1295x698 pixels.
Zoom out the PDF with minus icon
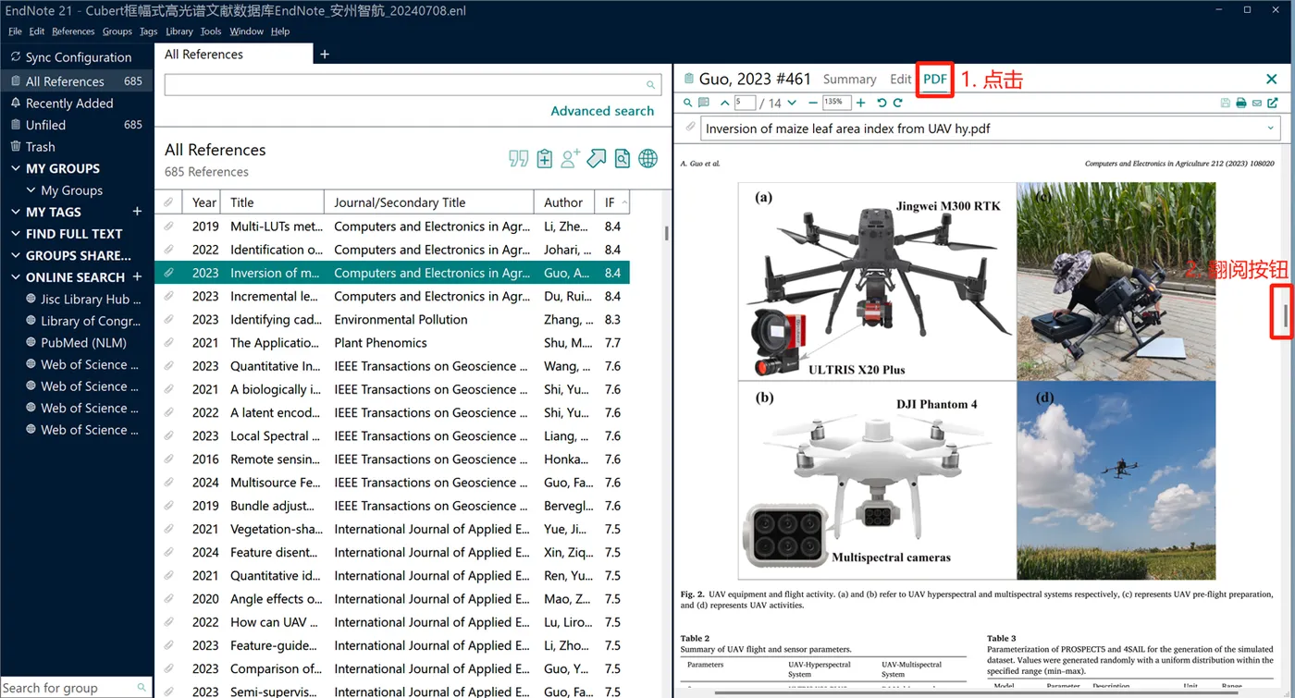[813, 103]
